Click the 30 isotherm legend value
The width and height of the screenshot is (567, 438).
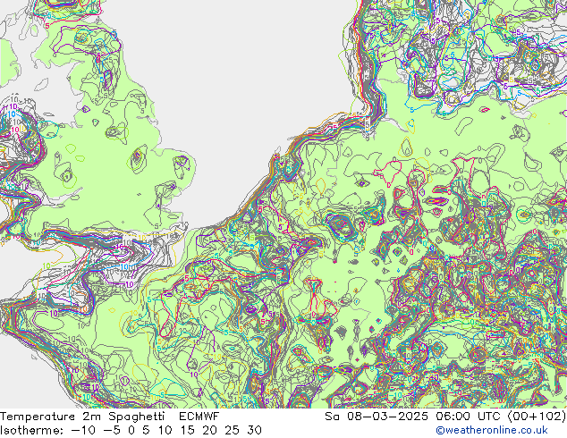coord(254,430)
